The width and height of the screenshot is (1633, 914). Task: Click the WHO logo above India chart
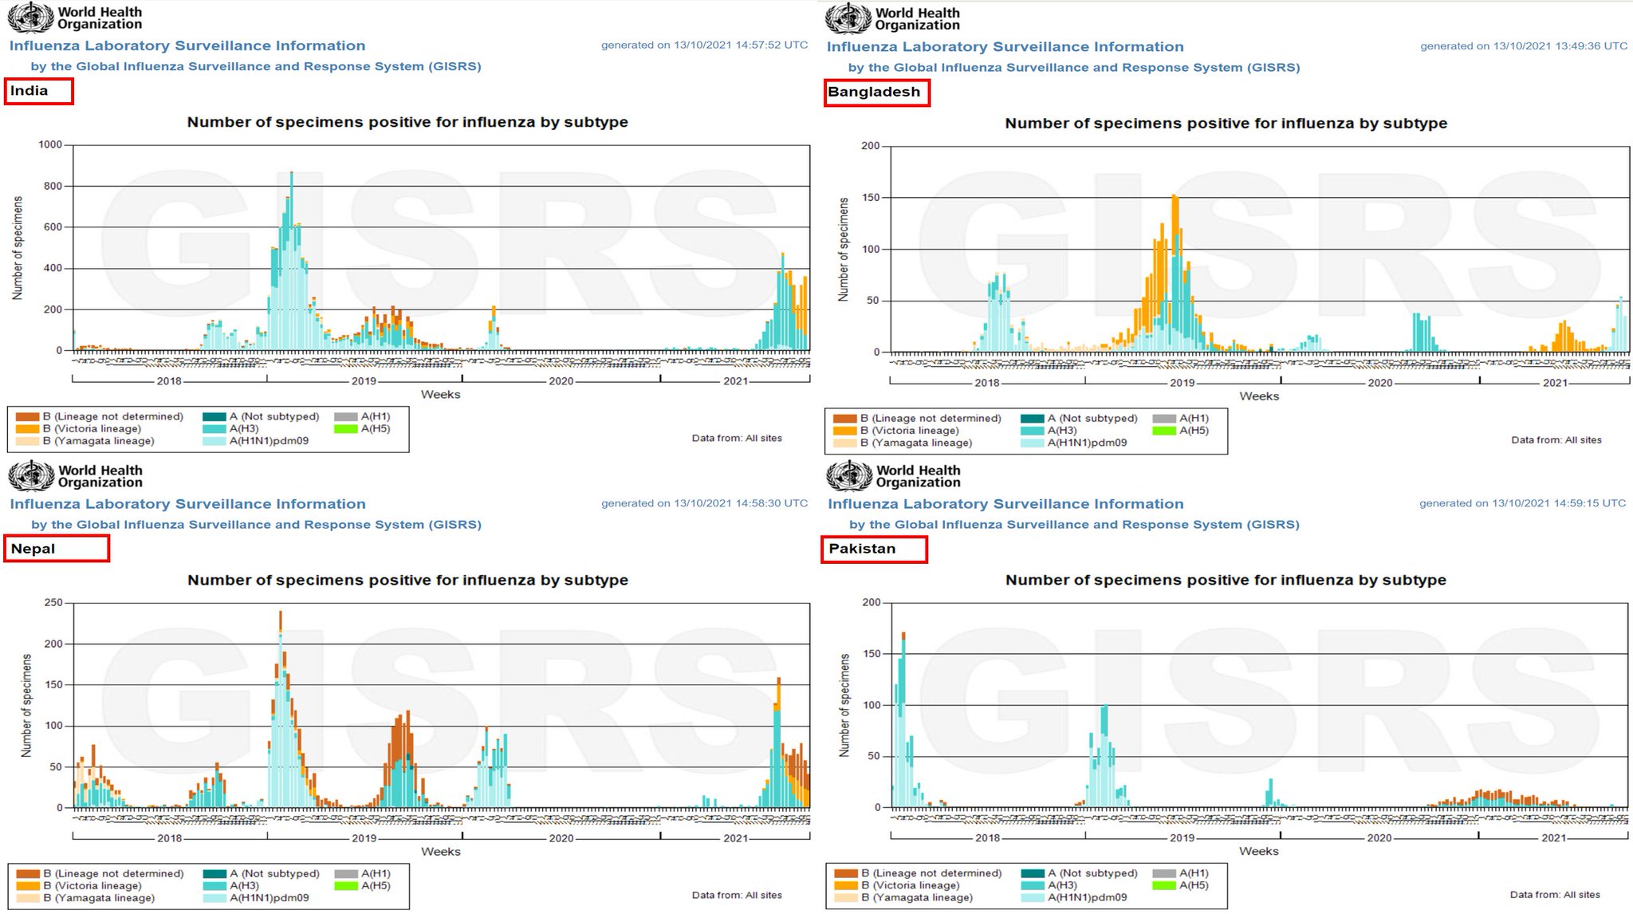click(x=30, y=17)
